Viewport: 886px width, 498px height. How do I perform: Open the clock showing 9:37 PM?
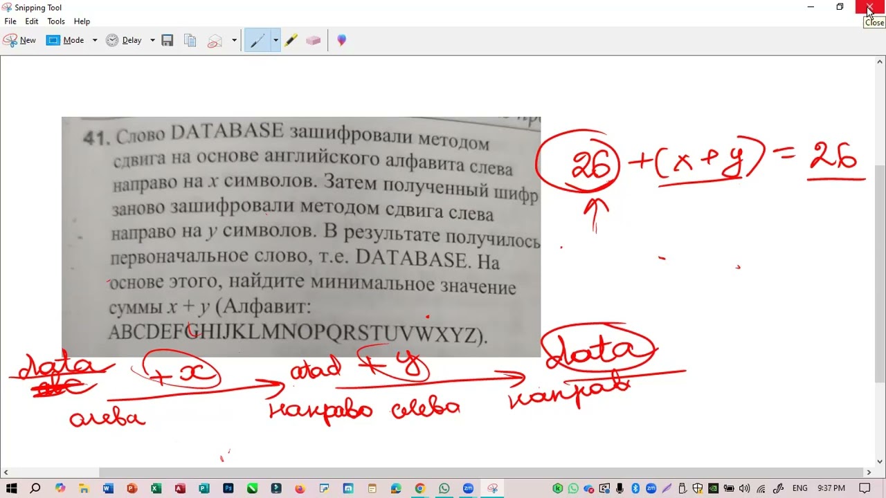coord(831,488)
